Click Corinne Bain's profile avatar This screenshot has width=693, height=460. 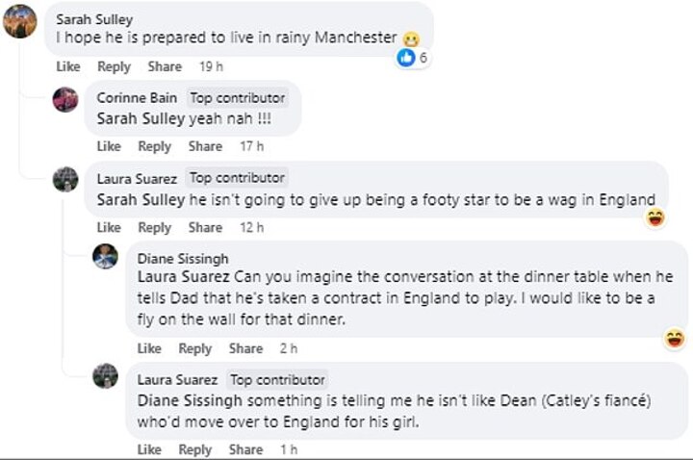click(65, 99)
